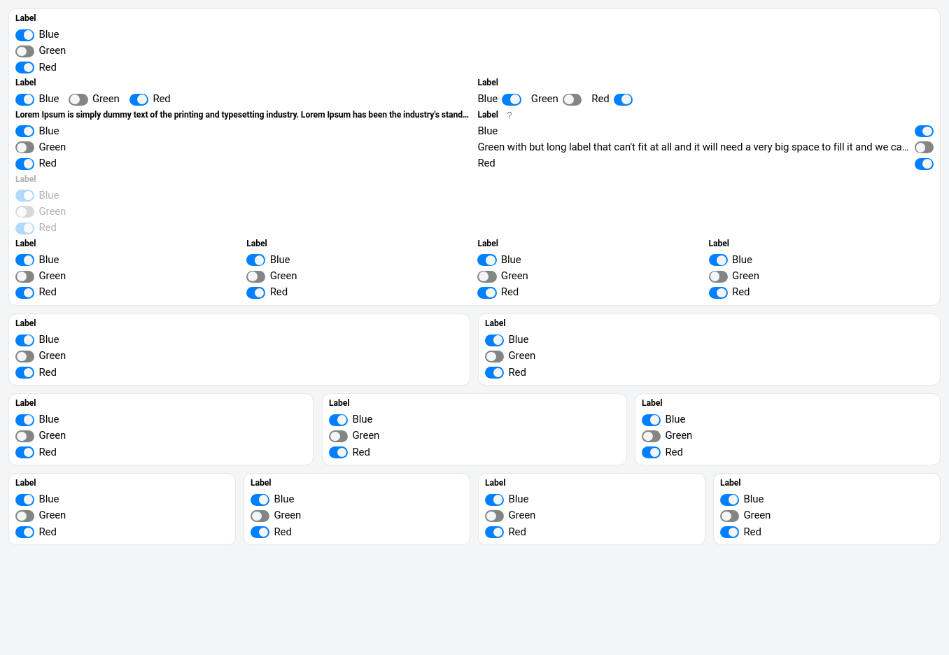Disable Blue toggle under the Lorem Ipsum heading
This screenshot has height=655, width=949.
[x=25, y=132]
